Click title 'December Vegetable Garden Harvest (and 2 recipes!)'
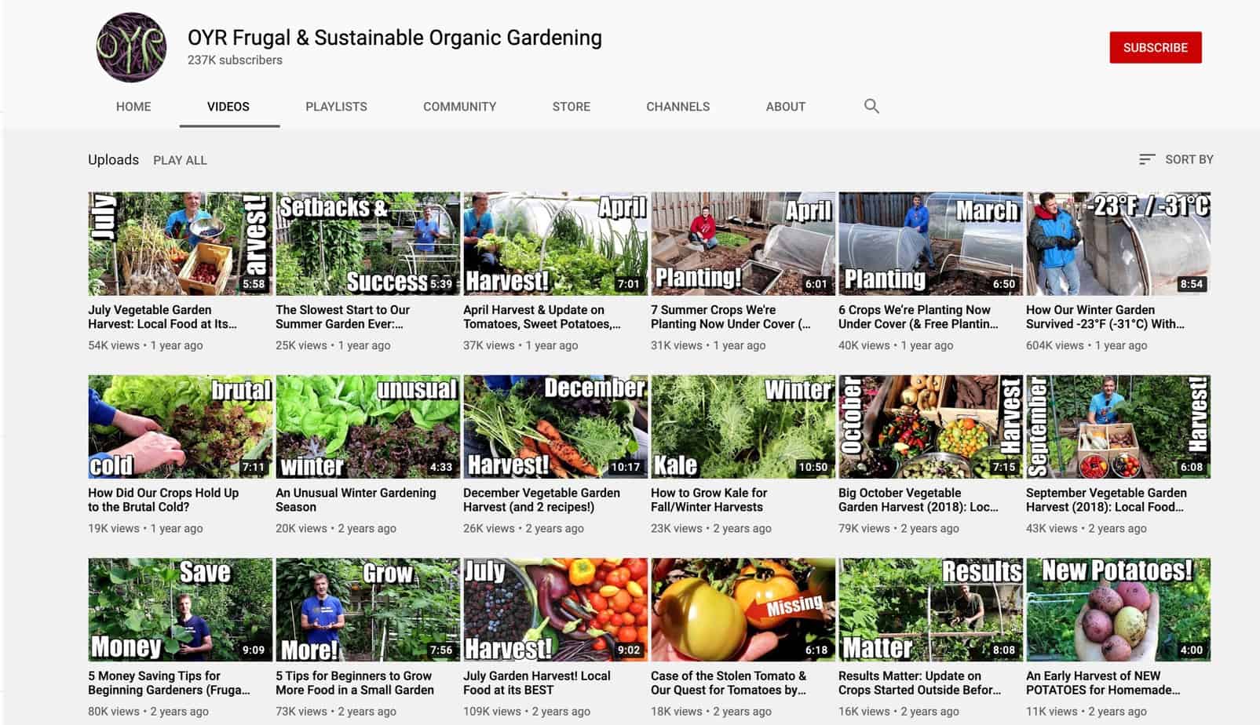This screenshot has width=1260, height=725. [542, 500]
